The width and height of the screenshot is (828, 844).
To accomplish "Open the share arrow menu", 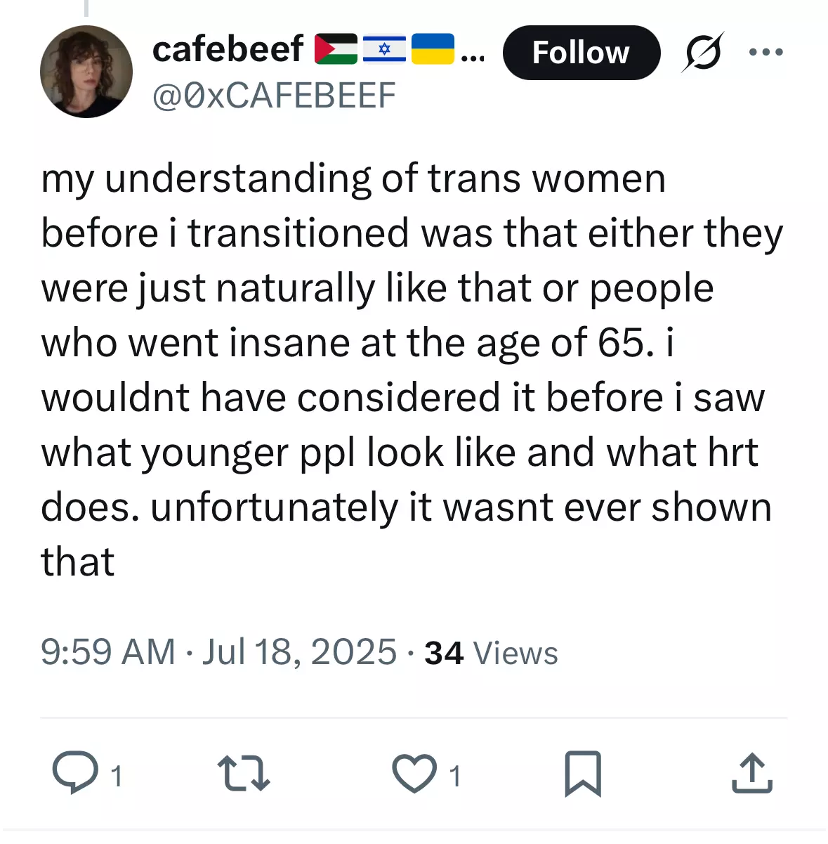I will click(752, 773).
